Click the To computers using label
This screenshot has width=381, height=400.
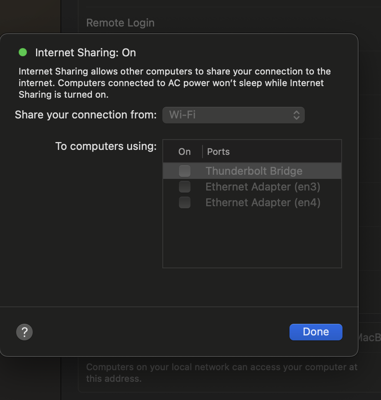(106, 146)
